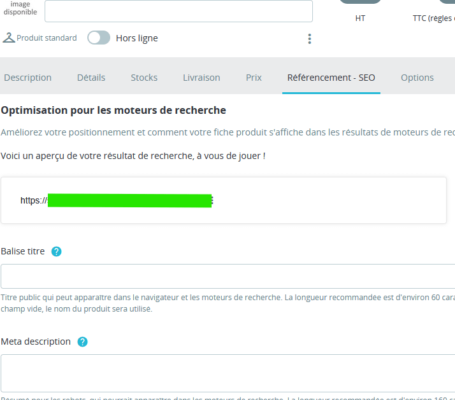This screenshot has height=400, width=455.
Task: Click the help icon next to Meta description
Action: pos(82,341)
